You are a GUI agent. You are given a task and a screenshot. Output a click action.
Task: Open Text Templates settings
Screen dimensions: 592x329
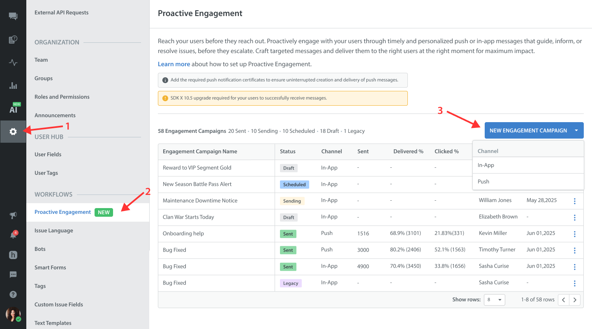pos(53,323)
